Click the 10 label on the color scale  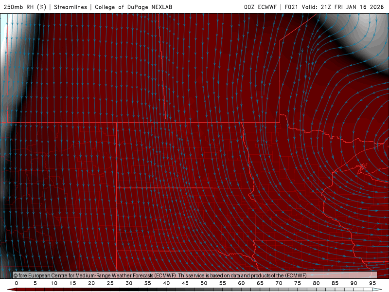tap(54, 283)
